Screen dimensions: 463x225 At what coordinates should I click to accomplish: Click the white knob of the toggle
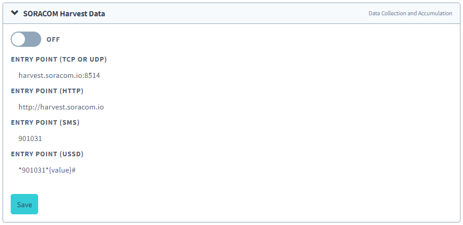click(x=19, y=39)
